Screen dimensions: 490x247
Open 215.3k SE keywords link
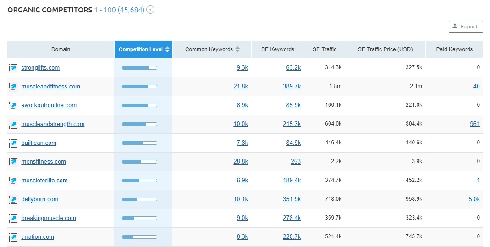click(x=292, y=124)
